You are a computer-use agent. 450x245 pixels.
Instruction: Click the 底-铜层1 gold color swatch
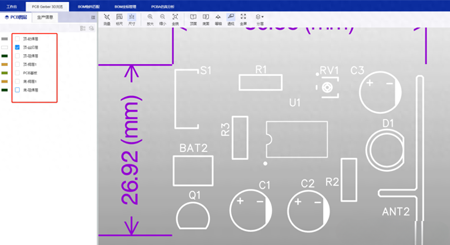5,81
